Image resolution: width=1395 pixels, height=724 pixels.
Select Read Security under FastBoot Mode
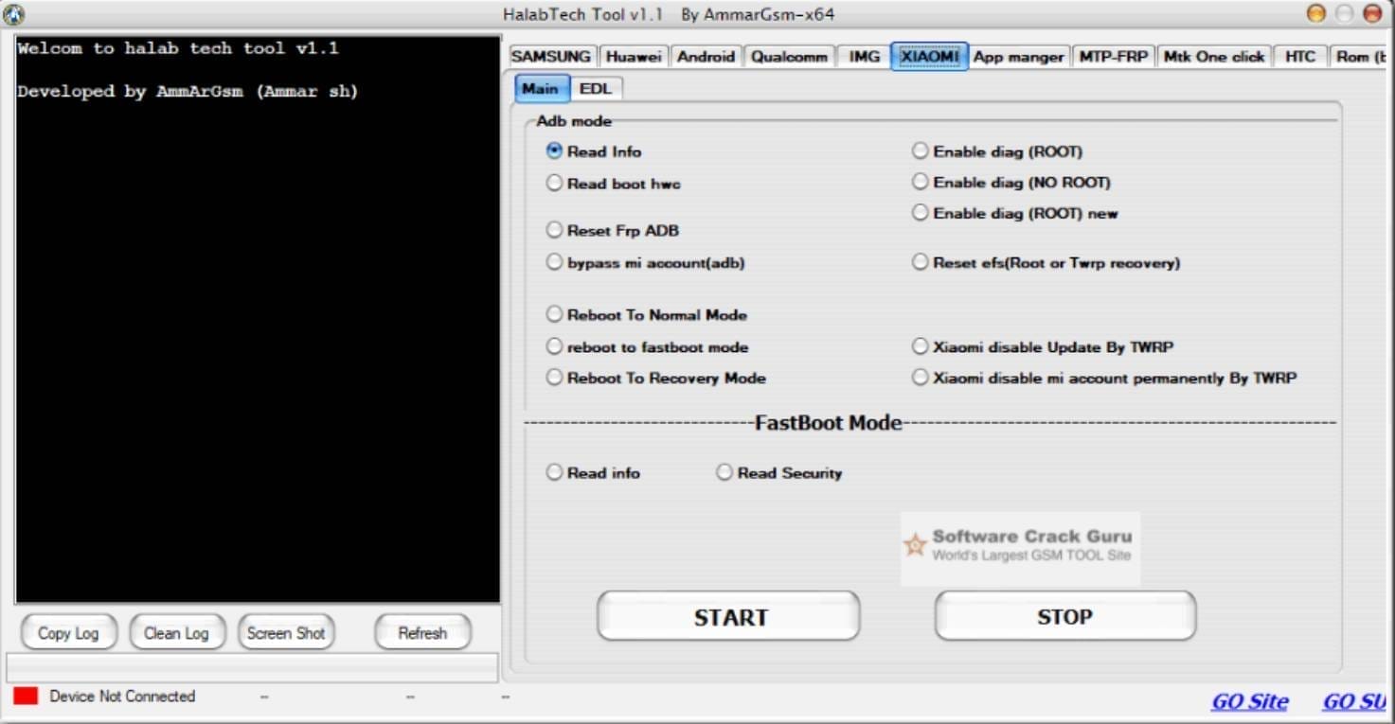724,472
